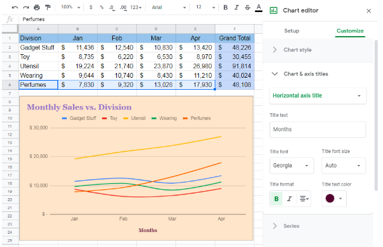This screenshot has height=247, width=383.
Task: Toggle italic title format in Chart editor
Action: tap(290, 199)
